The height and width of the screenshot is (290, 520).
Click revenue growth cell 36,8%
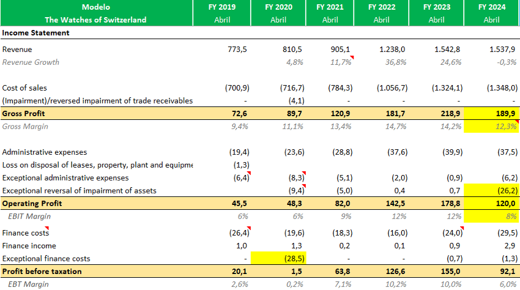[x=396, y=62]
